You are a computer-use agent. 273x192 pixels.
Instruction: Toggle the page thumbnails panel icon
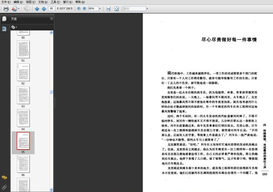coord(4,19)
